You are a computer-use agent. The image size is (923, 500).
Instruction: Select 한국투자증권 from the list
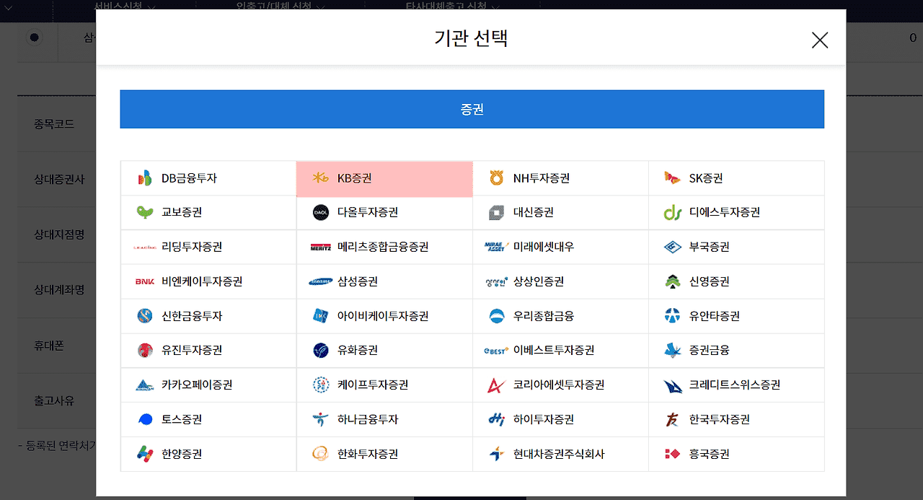(x=719, y=420)
